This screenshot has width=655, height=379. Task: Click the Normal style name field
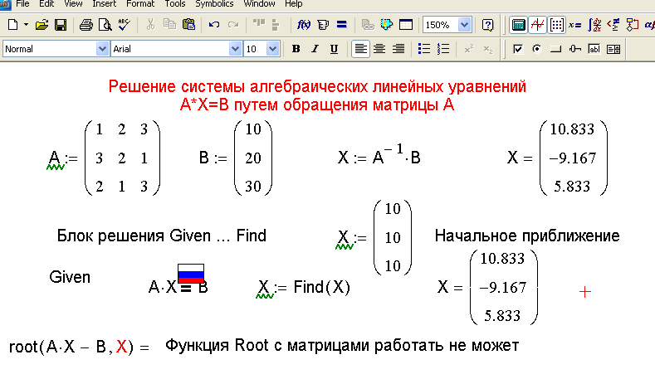(x=50, y=49)
